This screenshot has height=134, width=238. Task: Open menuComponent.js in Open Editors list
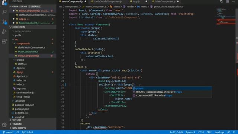[x=33, y=11]
